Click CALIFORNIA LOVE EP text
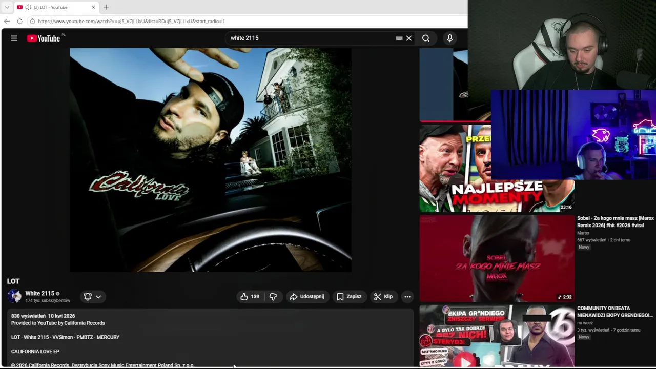Viewport: 656px width, 369px height. pos(35,352)
